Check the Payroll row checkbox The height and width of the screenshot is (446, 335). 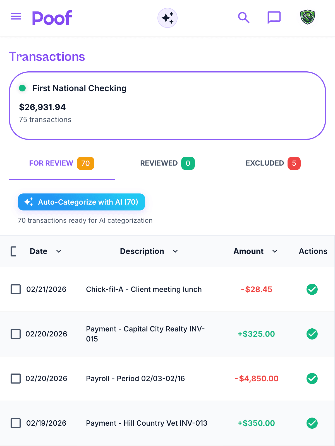(x=16, y=379)
